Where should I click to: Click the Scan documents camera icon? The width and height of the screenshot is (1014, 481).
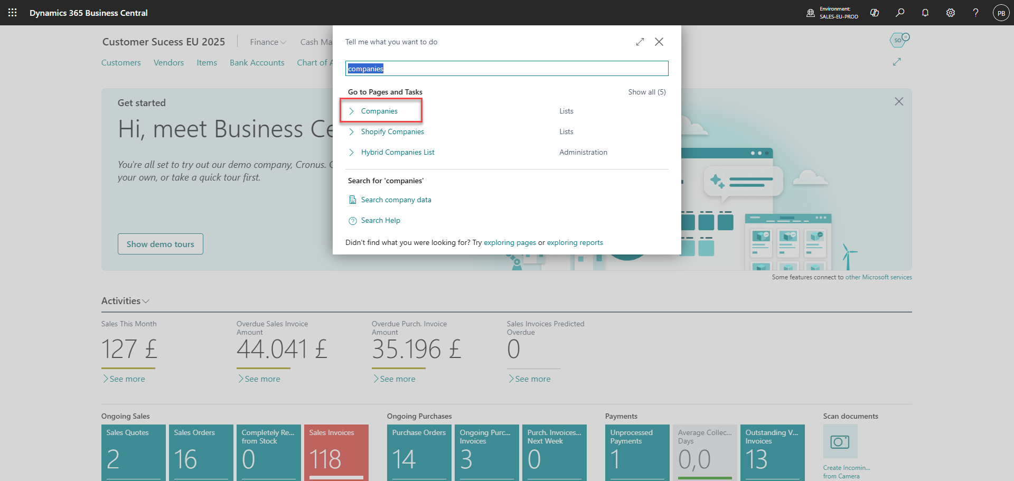point(840,441)
